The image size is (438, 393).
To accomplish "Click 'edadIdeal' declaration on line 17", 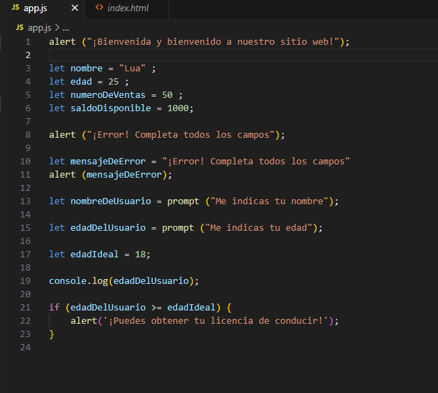I will [94, 255].
